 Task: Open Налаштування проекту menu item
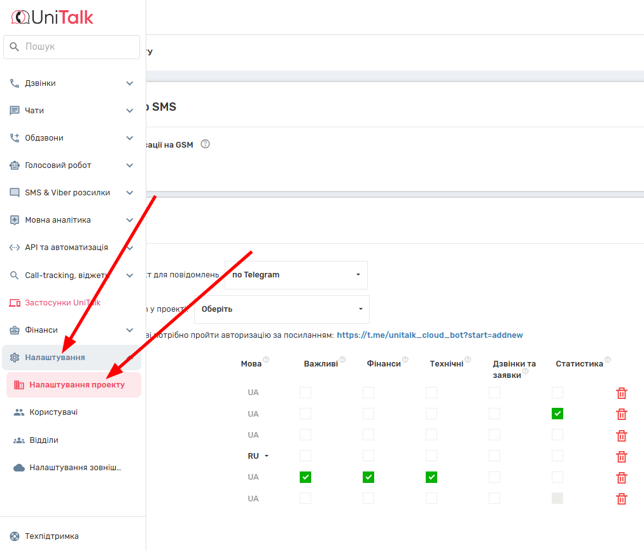pyautogui.click(x=77, y=385)
